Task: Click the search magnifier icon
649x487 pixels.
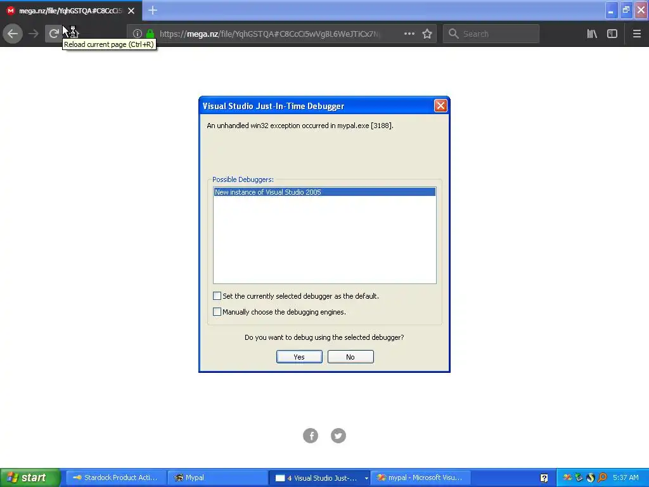Action: click(454, 34)
